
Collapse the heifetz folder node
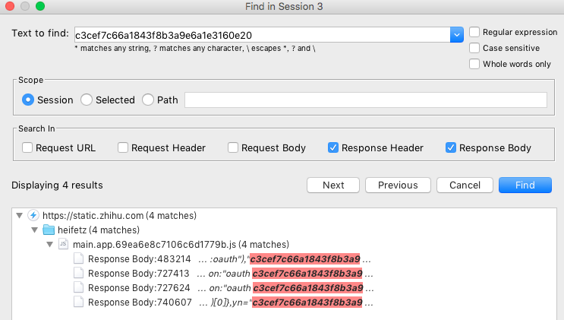click(34, 230)
